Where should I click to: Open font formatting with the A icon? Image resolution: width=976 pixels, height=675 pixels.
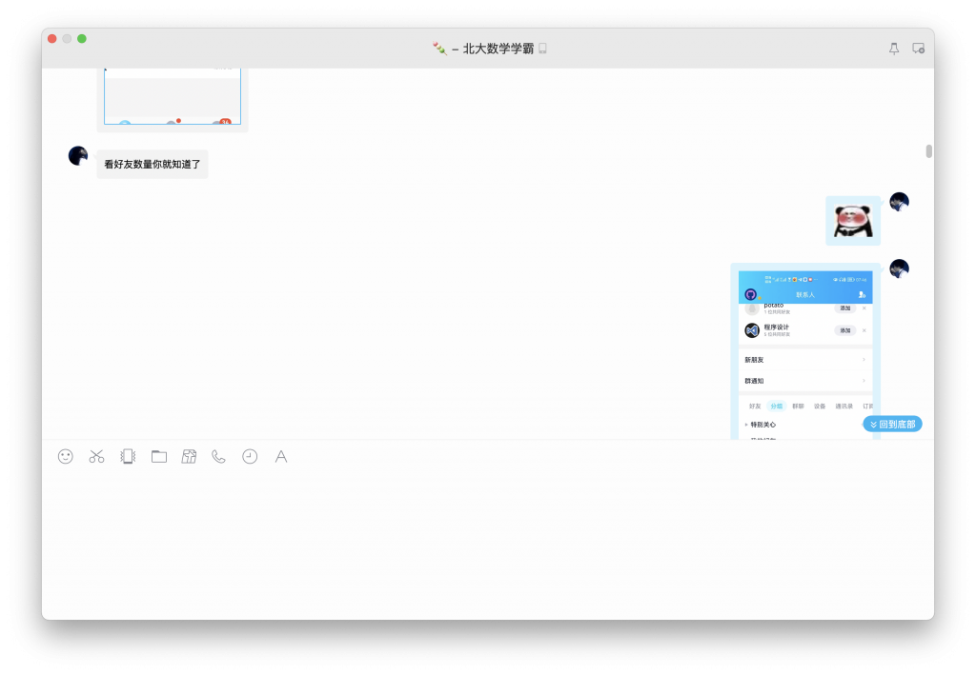pyautogui.click(x=280, y=457)
